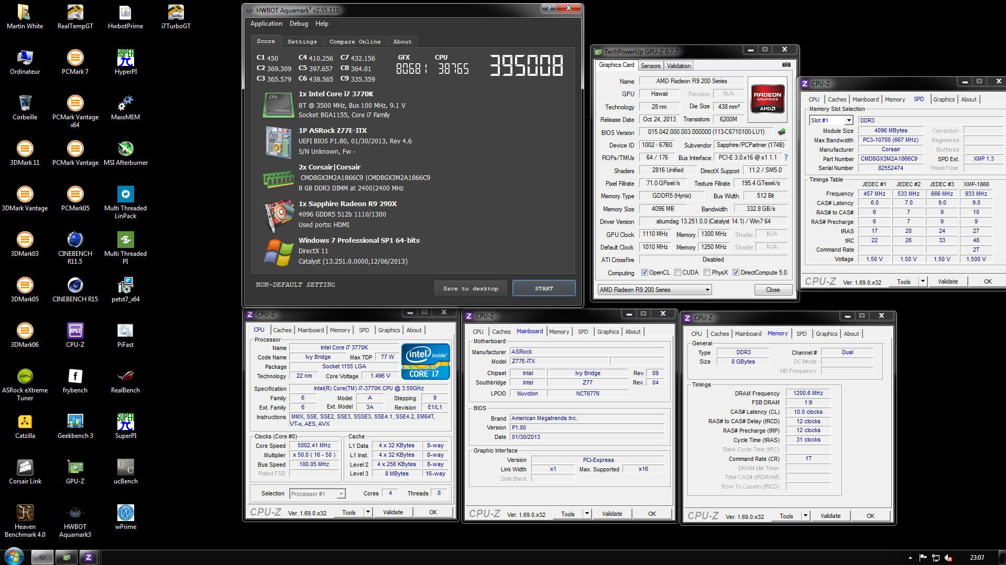Image resolution: width=1006 pixels, height=565 pixels.
Task: Open wPrime desktop icon
Action: pyautogui.click(x=126, y=517)
